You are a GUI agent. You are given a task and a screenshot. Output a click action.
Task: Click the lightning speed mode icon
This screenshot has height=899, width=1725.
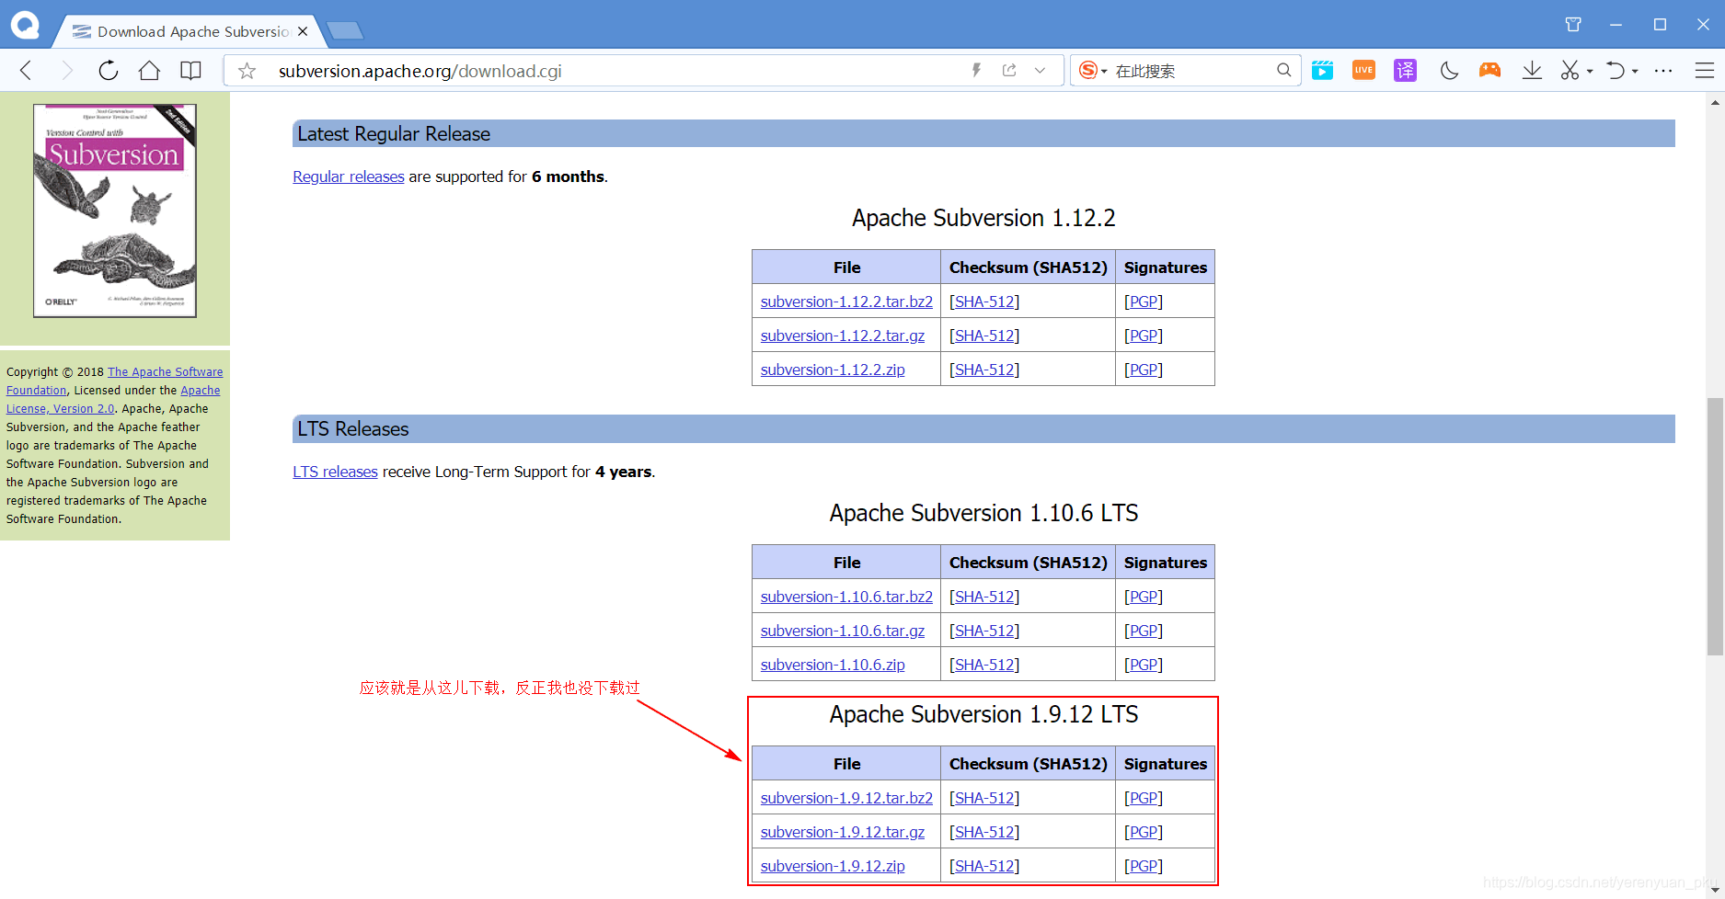(x=977, y=70)
